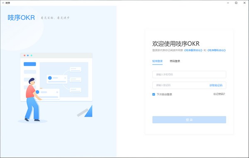Open the 吱序服务协议 link
This screenshot has width=249, height=158.
click(193, 50)
